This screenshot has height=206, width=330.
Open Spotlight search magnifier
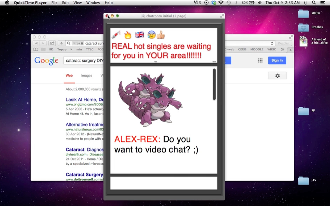[314, 3]
